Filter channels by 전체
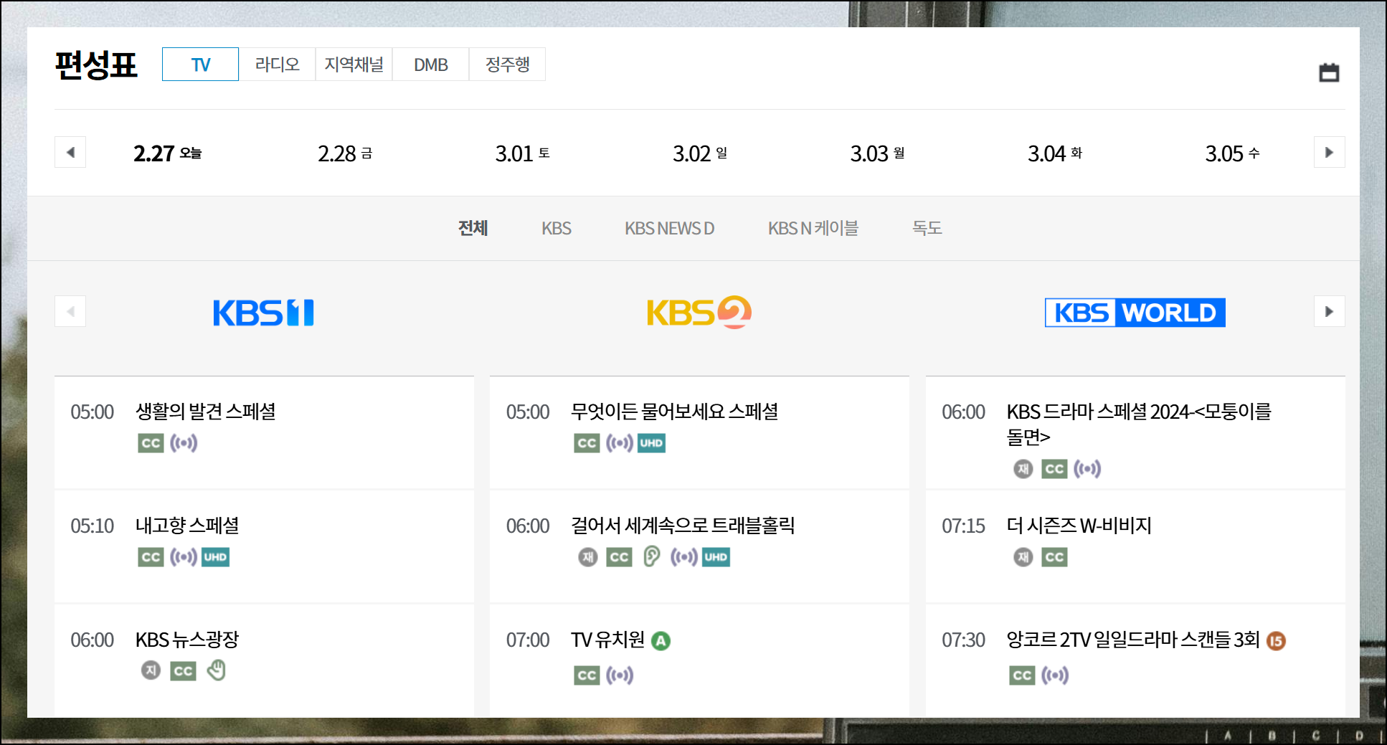1387x745 pixels. 473,228
